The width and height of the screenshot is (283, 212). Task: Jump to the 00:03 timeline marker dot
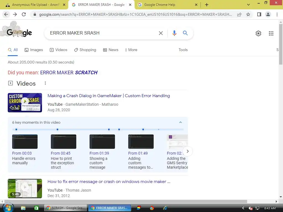pos(16,129)
